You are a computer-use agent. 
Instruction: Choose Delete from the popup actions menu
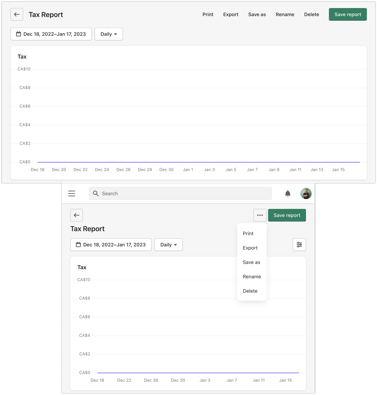(x=250, y=291)
